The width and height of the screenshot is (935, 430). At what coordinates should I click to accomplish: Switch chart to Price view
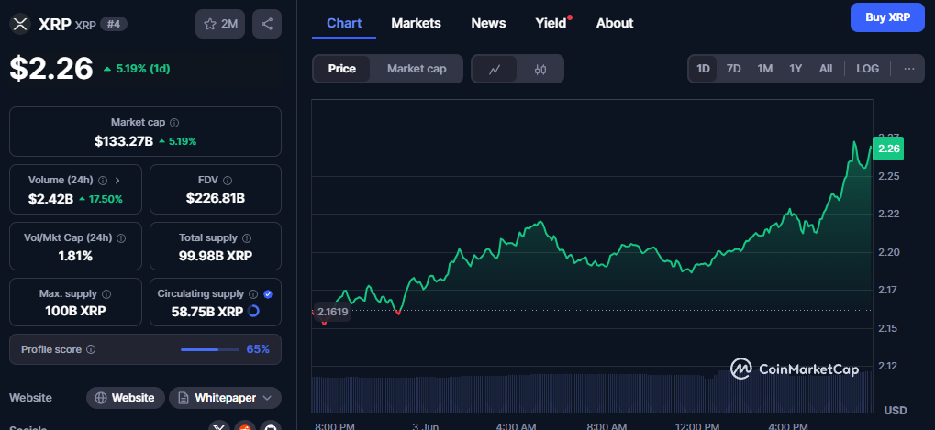point(341,69)
